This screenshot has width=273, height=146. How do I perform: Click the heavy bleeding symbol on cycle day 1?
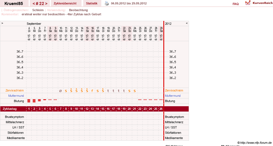tap(29, 101)
